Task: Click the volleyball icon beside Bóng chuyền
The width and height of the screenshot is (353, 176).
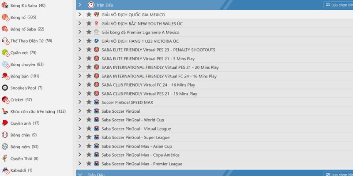Action: pyautogui.click(x=5, y=65)
